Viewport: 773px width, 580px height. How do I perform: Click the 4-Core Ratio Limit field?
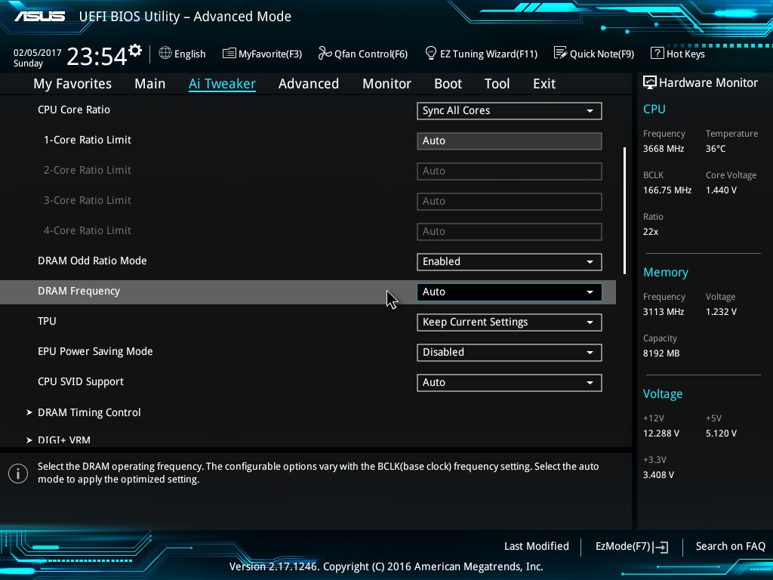[x=510, y=231]
